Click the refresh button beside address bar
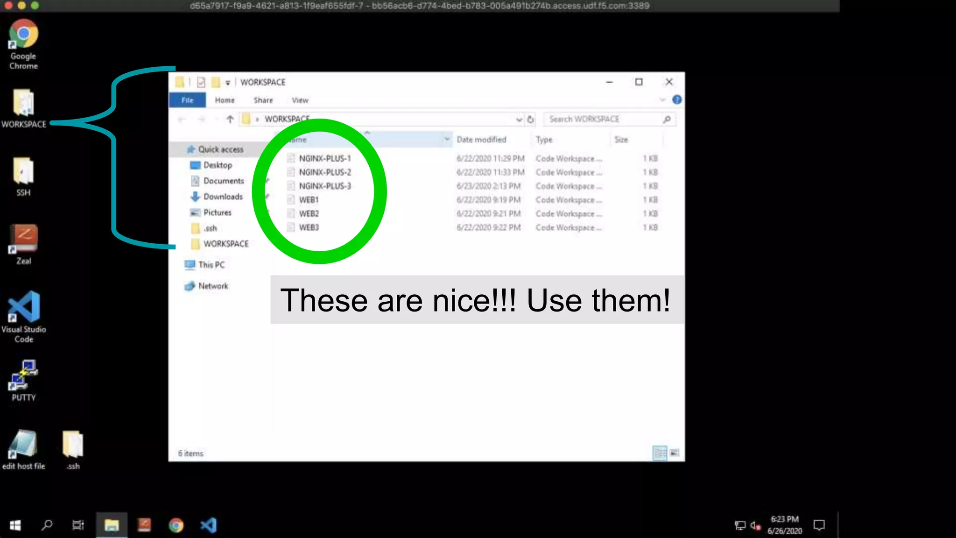 point(530,120)
